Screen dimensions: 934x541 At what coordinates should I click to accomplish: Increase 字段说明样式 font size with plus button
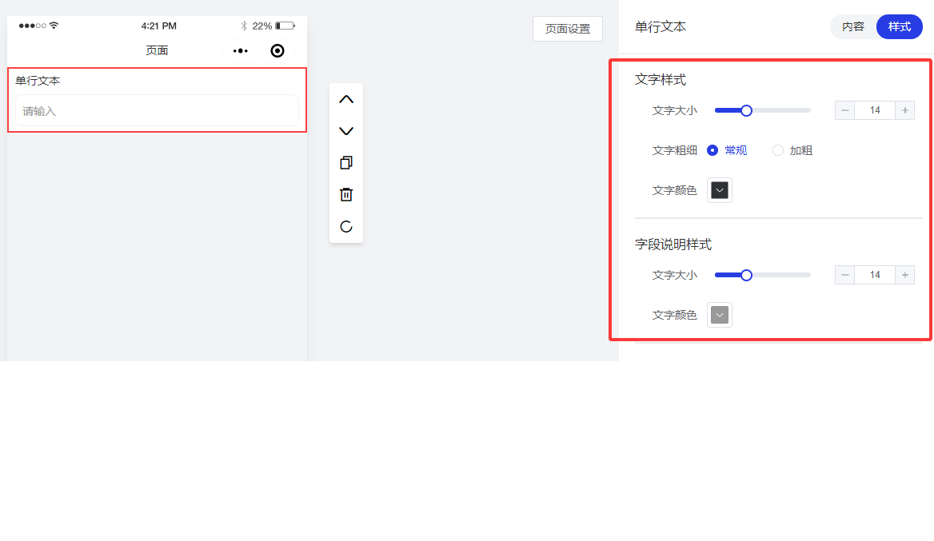905,275
